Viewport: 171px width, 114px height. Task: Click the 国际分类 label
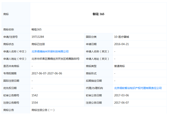point(91,37)
